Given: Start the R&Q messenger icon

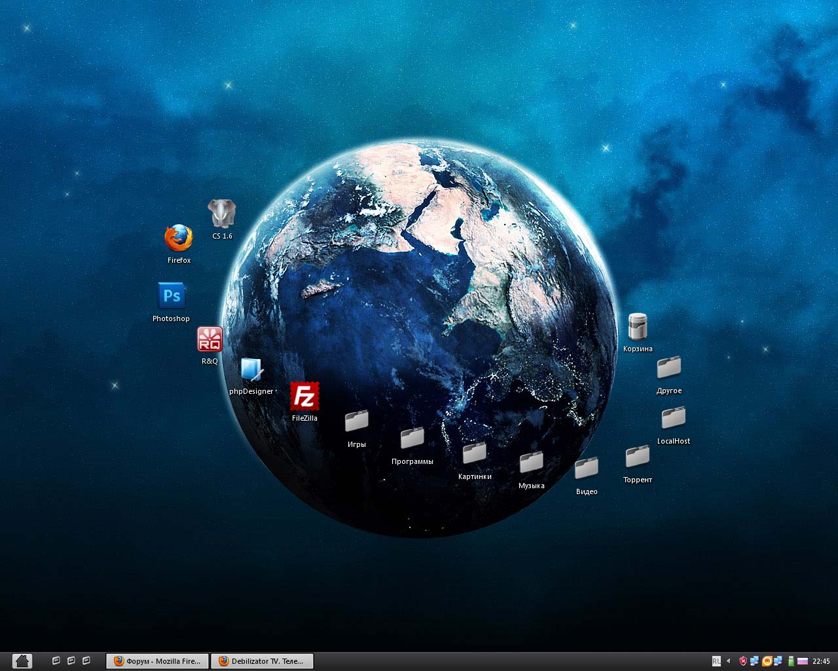Looking at the screenshot, I should (209, 340).
